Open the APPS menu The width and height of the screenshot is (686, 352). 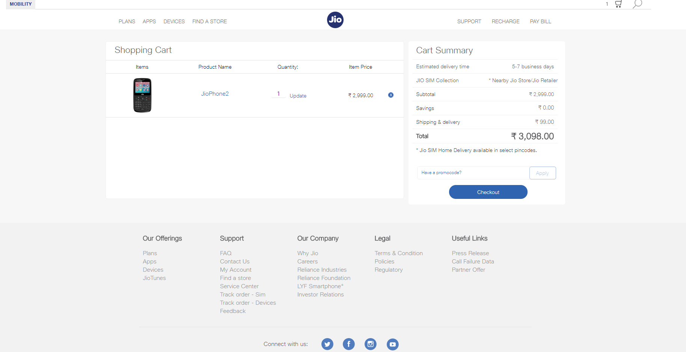point(149,21)
